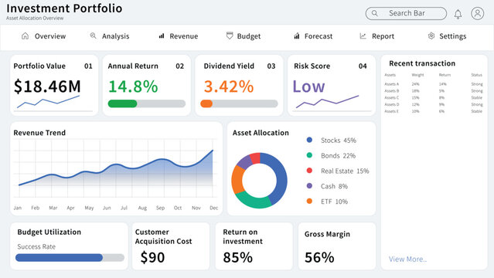Viewport: 494px width, 278px height.
Task: Open the user profile avatar icon
Action: pyautogui.click(x=478, y=14)
